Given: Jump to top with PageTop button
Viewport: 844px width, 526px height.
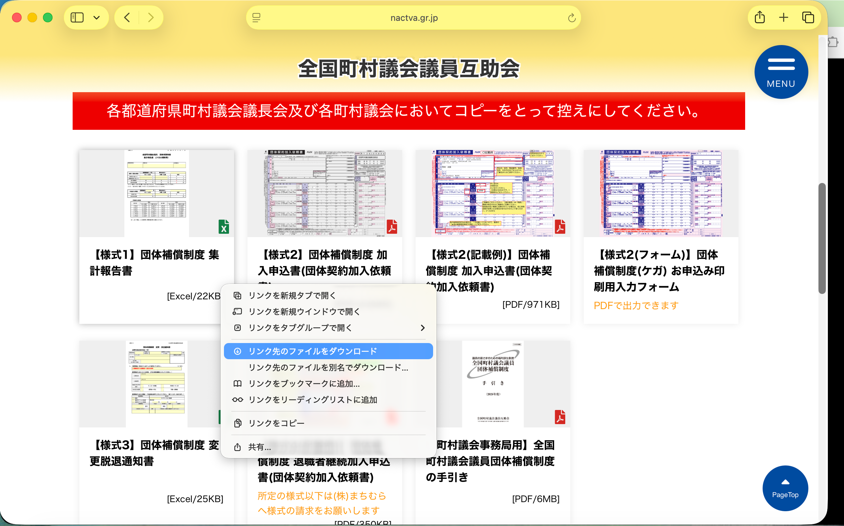Looking at the screenshot, I should tap(785, 488).
